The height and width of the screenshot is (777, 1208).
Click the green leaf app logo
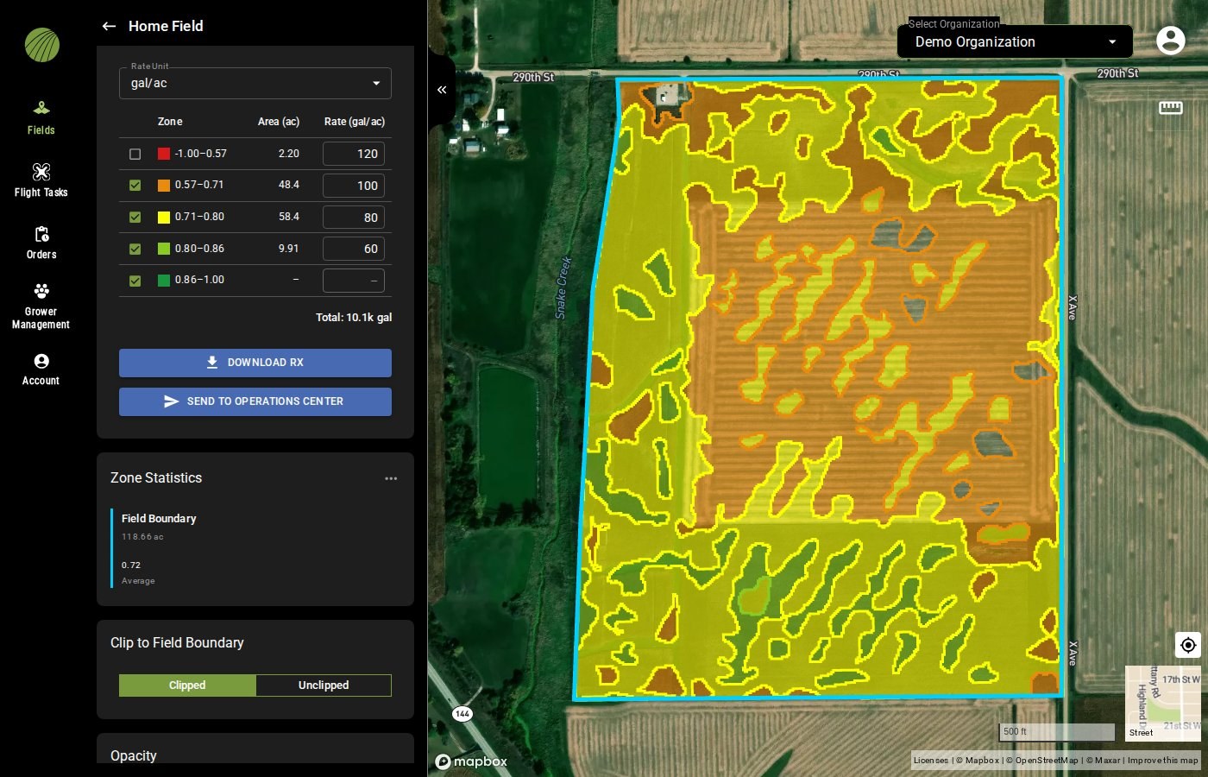pyautogui.click(x=42, y=45)
